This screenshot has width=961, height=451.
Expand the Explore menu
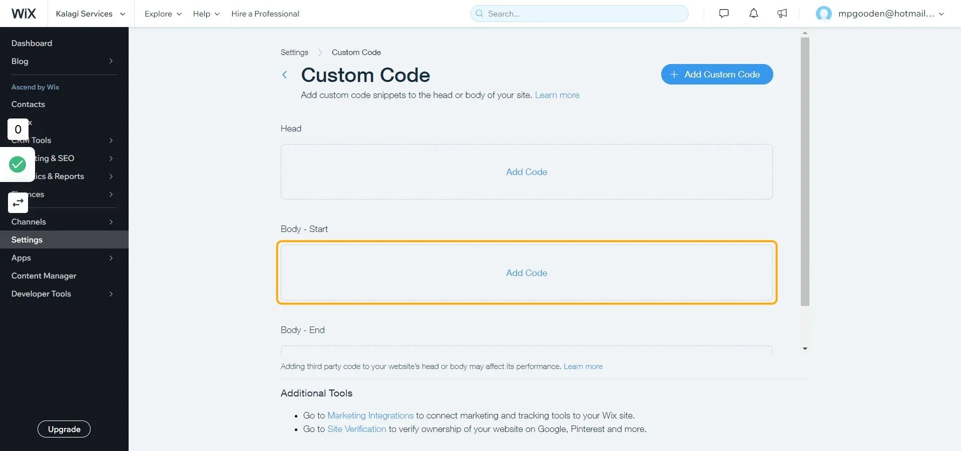(x=163, y=13)
